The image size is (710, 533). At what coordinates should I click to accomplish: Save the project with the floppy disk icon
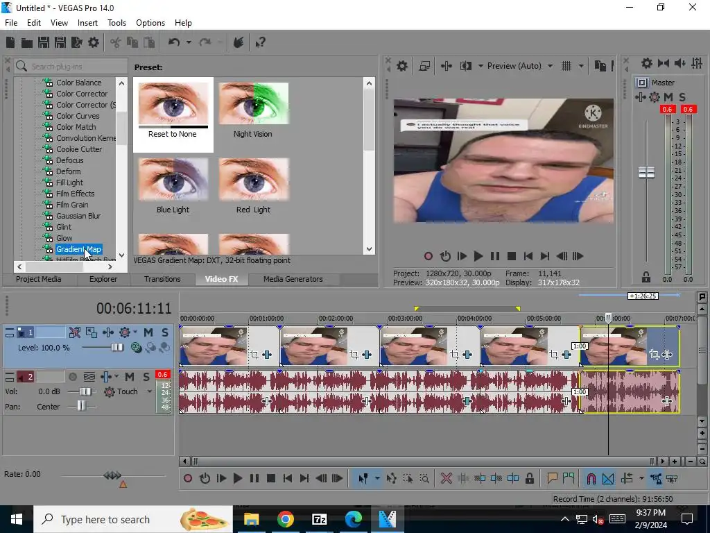click(x=44, y=42)
